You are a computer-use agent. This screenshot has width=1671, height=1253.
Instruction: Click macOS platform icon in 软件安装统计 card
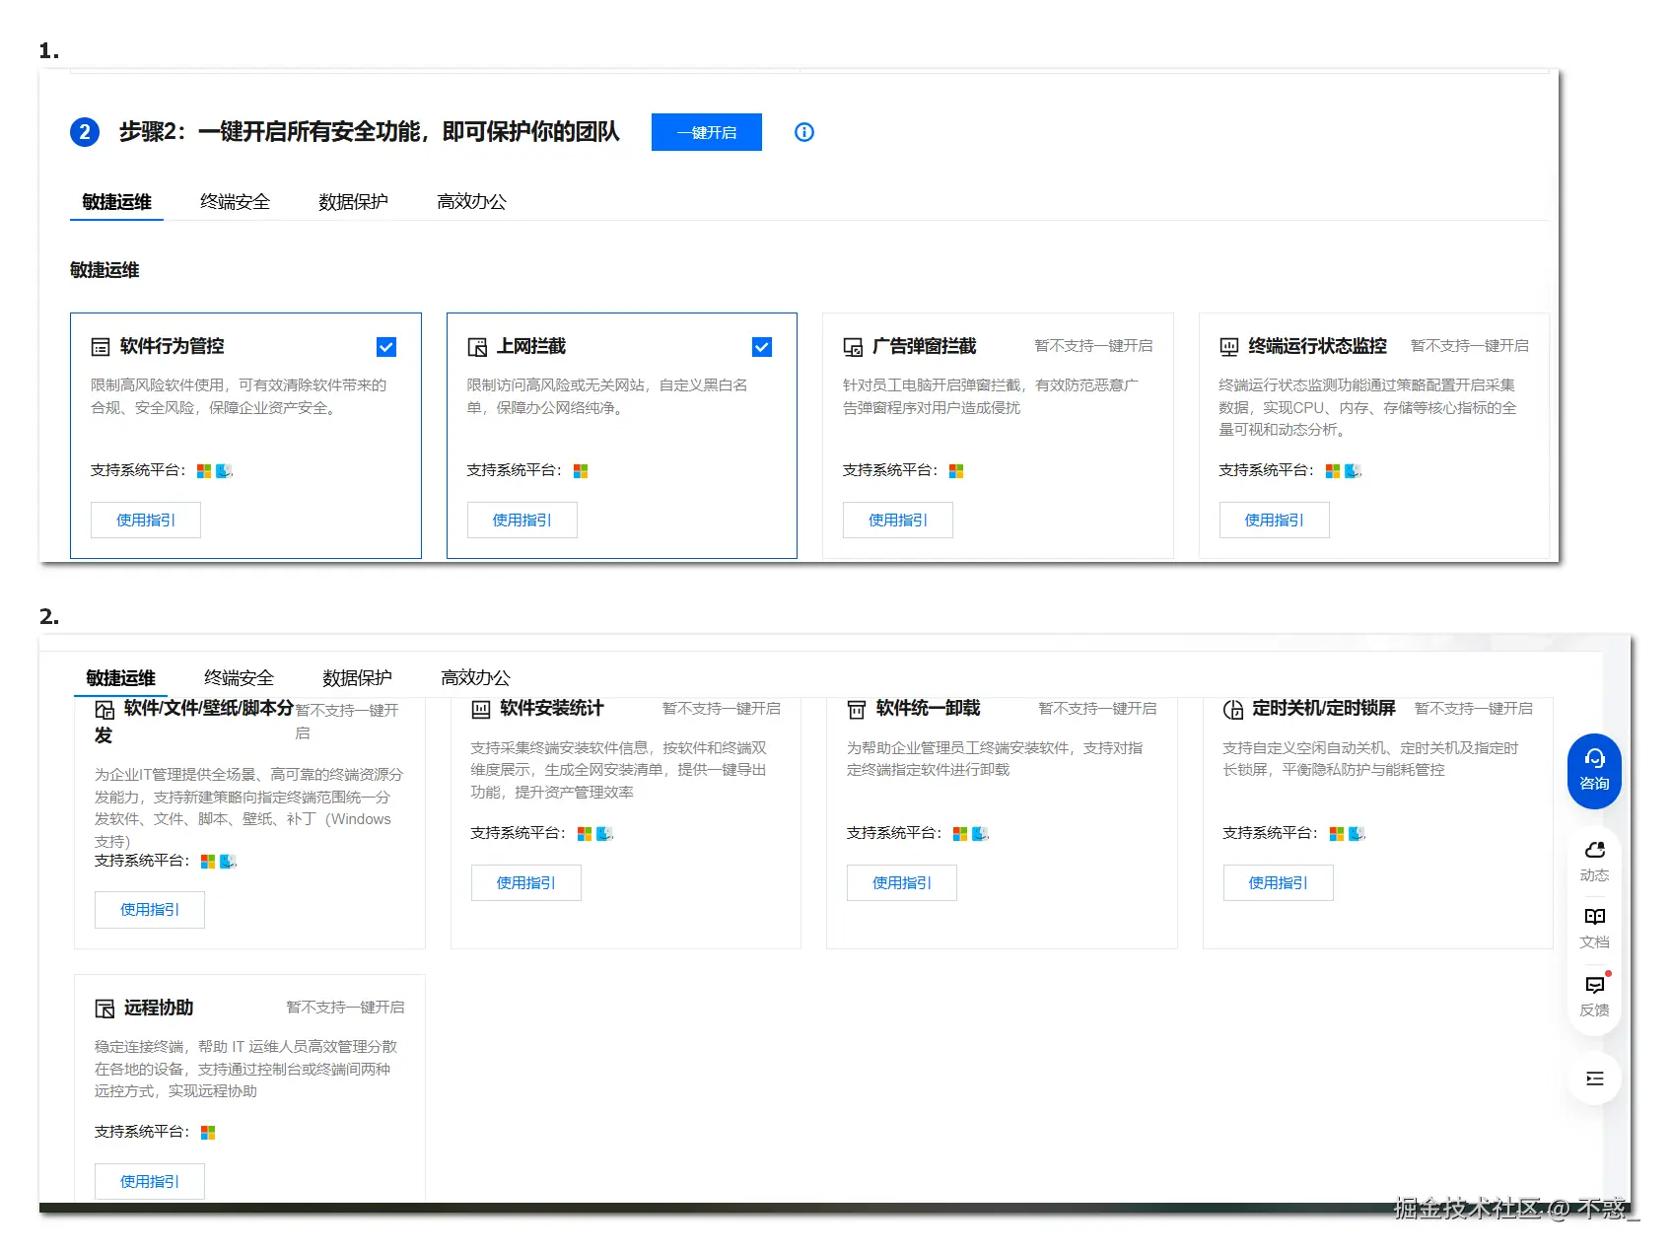pyautogui.click(x=604, y=834)
